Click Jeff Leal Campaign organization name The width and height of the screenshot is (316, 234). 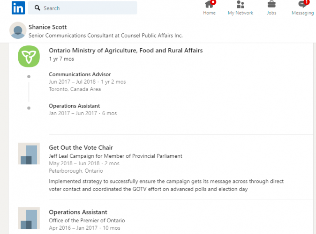115,156
